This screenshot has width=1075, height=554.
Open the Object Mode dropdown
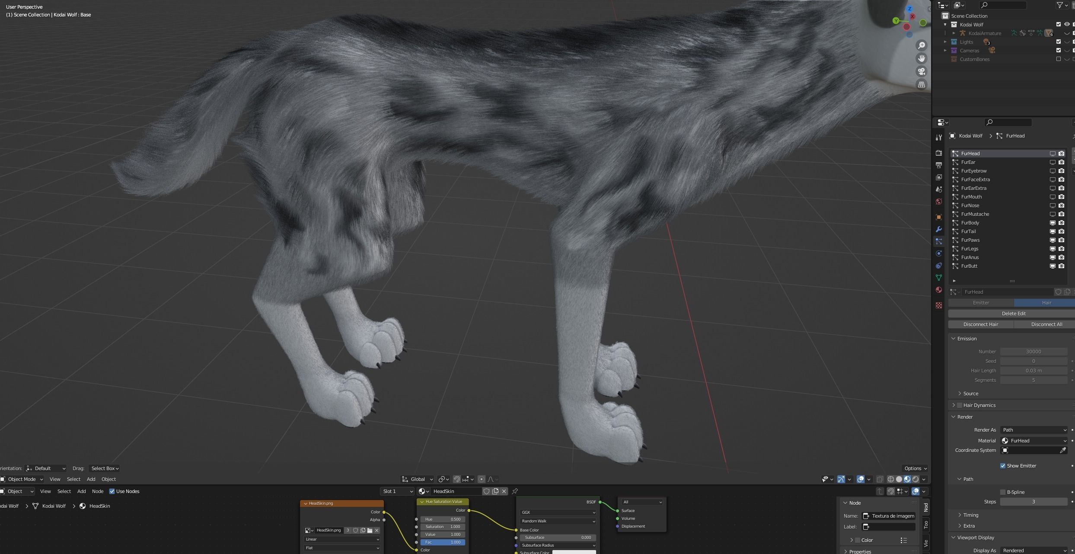22,479
